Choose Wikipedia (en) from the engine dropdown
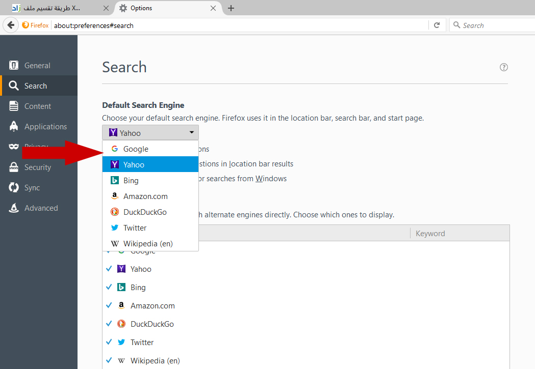The image size is (535, 369). click(150, 243)
